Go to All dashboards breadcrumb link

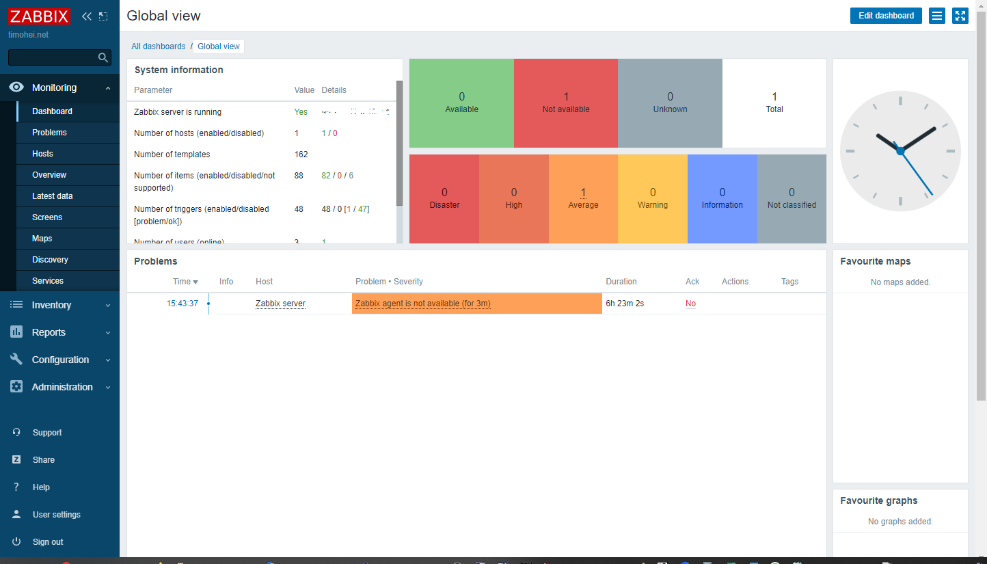click(x=159, y=46)
